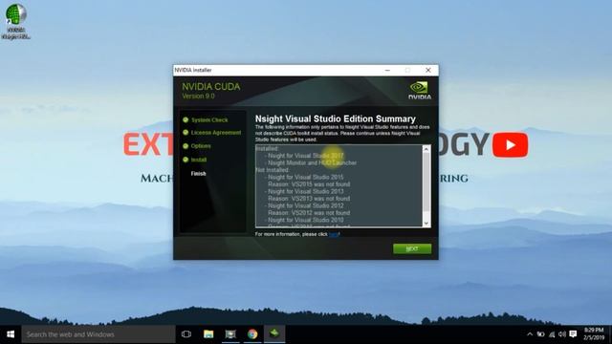Click the summary list scrollbar thumb
Image resolution: width=612 pixels, height=344 pixels.
pos(426,183)
